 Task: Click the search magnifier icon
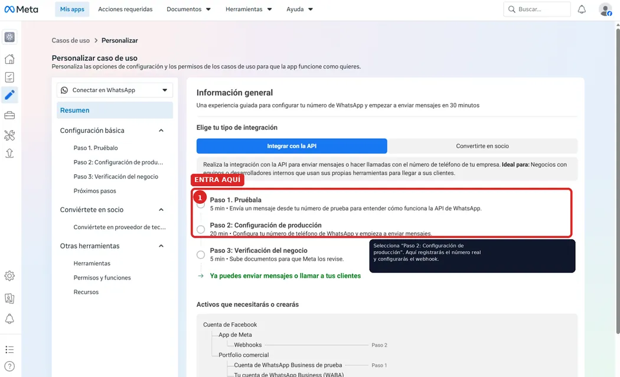tap(512, 9)
